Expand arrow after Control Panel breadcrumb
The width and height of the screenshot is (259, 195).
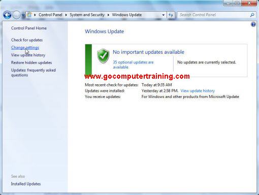66,15
